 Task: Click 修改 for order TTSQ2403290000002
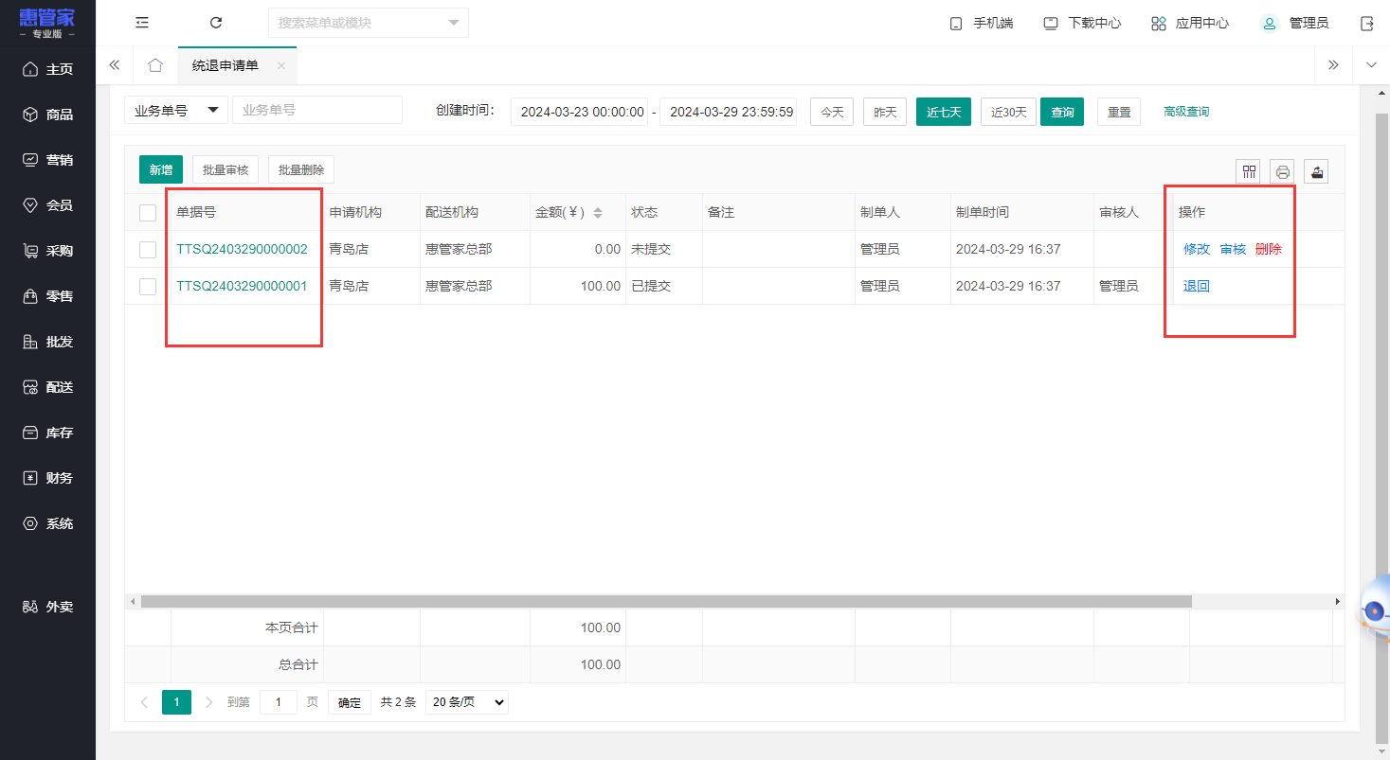pos(1197,249)
